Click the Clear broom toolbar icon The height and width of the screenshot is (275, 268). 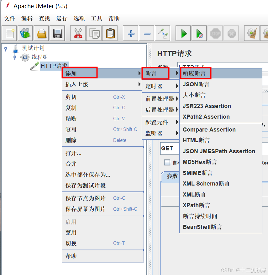252,33
